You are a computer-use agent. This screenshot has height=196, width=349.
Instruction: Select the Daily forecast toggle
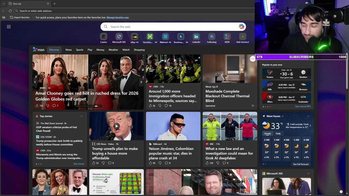click(278, 133)
